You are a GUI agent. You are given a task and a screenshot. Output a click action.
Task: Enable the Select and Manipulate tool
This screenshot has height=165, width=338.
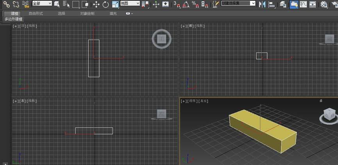click(156, 4)
